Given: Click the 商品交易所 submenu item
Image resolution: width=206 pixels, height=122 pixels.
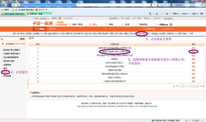Looking at the screenshot, I should coord(141,34).
